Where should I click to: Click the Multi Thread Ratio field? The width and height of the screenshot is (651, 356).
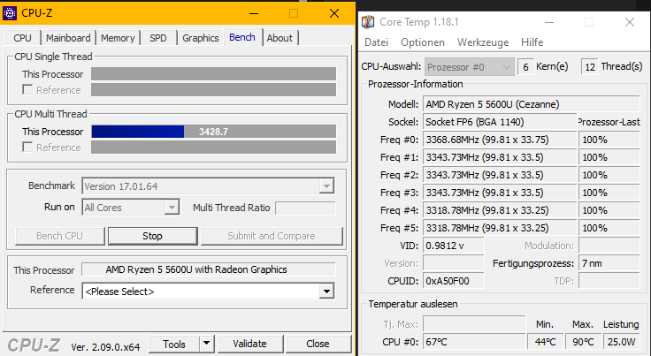(305, 208)
